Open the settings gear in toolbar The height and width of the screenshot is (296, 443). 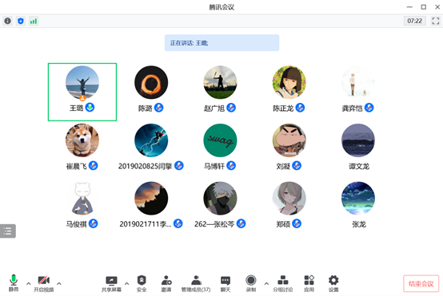point(333,283)
